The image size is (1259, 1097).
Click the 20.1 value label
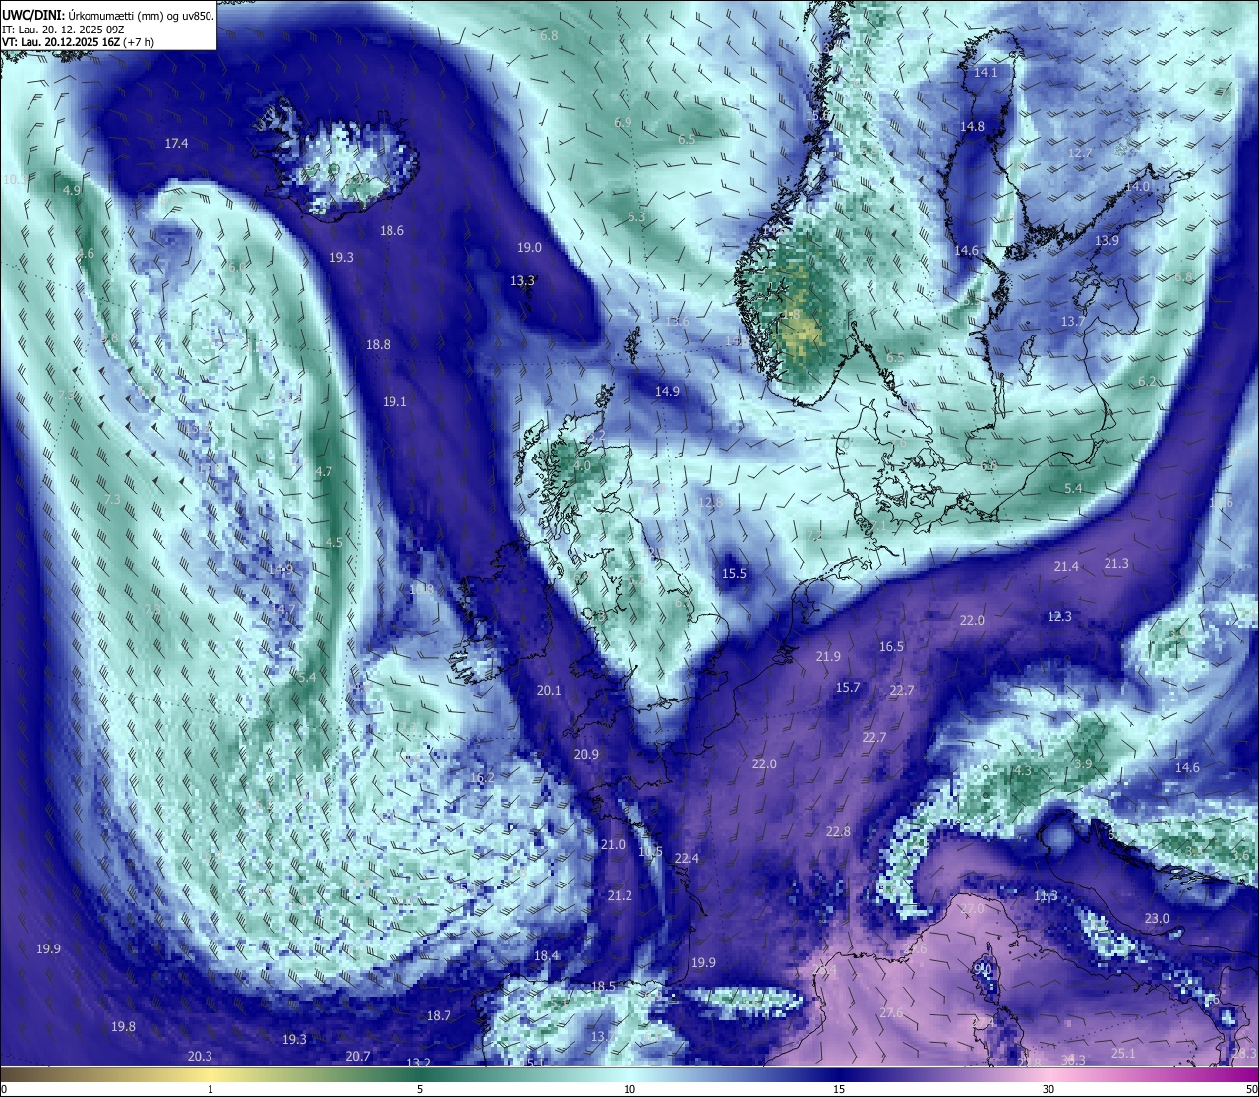(x=549, y=691)
